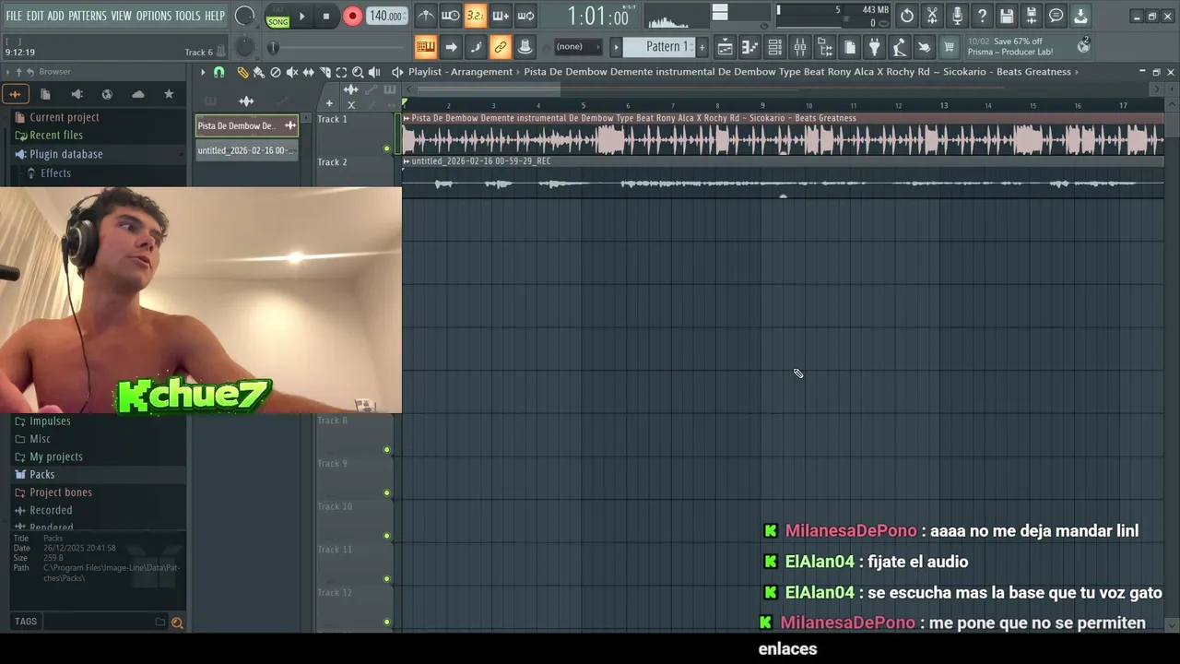
Task: Open the Mixer view button
Action: pos(800,47)
